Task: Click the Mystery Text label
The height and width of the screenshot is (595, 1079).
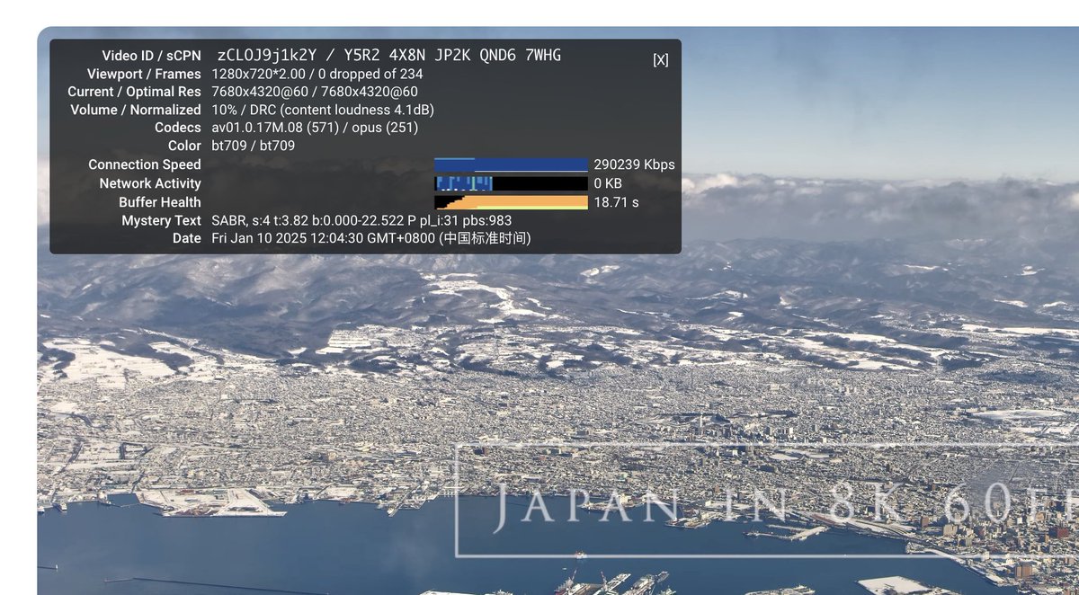Action: pyautogui.click(x=162, y=220)
